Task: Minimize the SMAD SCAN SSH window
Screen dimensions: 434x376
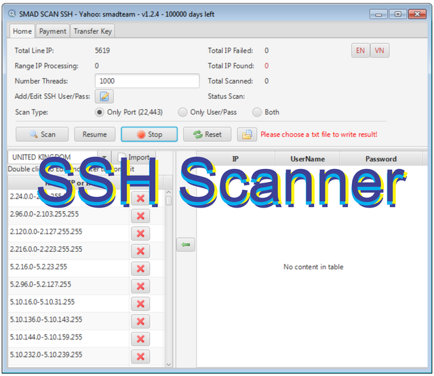Action: click(x=378, y=14)
